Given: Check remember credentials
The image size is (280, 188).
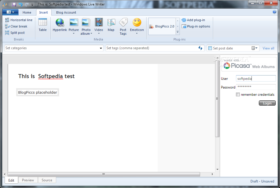Looking at the screenshot, I should click(x=238, y=95).
